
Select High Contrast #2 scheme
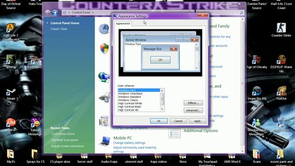[139, 110]
